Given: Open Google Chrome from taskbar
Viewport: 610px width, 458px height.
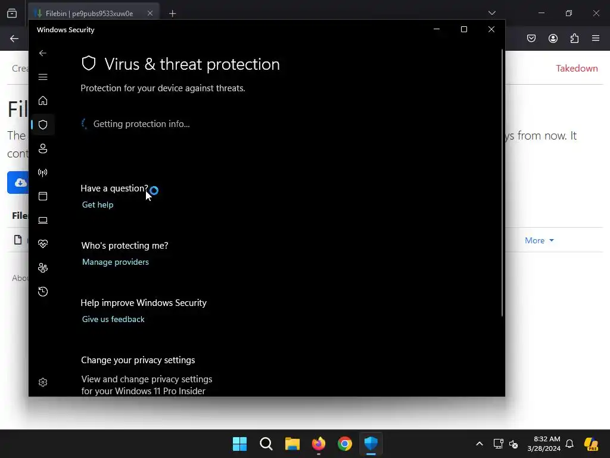Looking at the screenshot, I should [x=345, y=444].
